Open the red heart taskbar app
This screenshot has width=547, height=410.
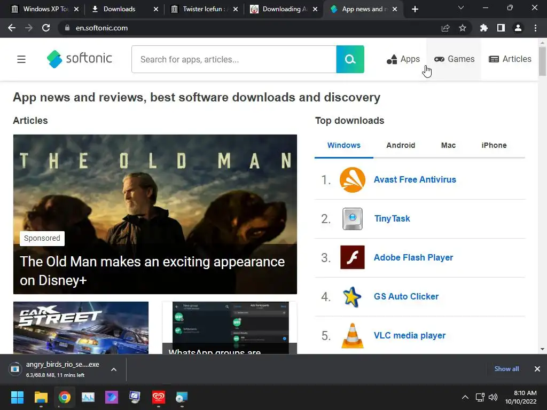coord(158,397)
